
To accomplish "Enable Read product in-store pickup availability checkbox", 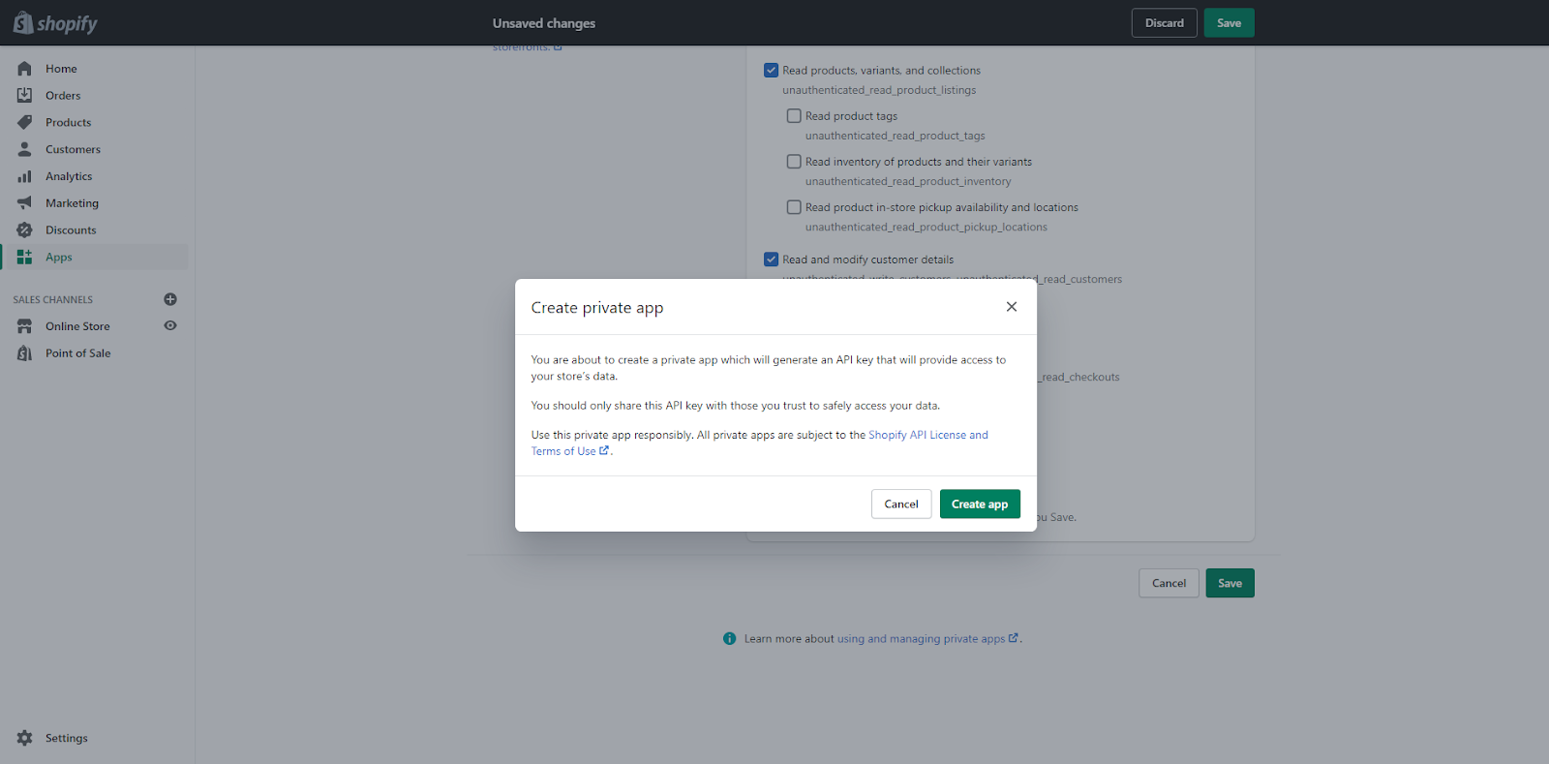I will pyautogui.click(x=794, y=207).
